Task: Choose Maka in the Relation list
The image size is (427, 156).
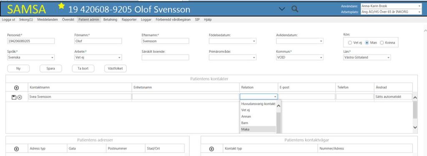Action: point(258,129)
